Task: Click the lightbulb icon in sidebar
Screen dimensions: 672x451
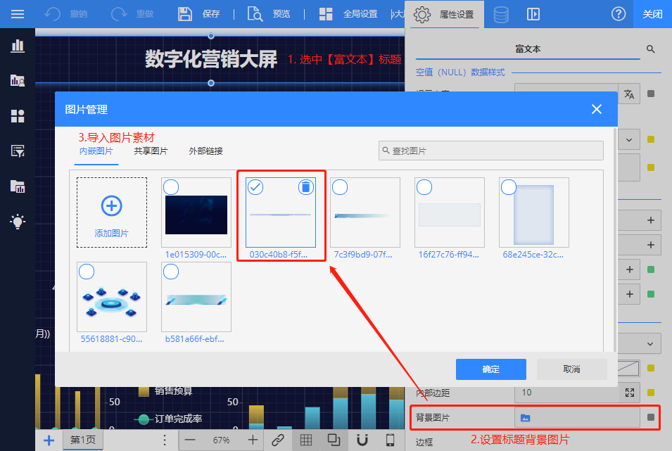Action: tap(18, 221)
